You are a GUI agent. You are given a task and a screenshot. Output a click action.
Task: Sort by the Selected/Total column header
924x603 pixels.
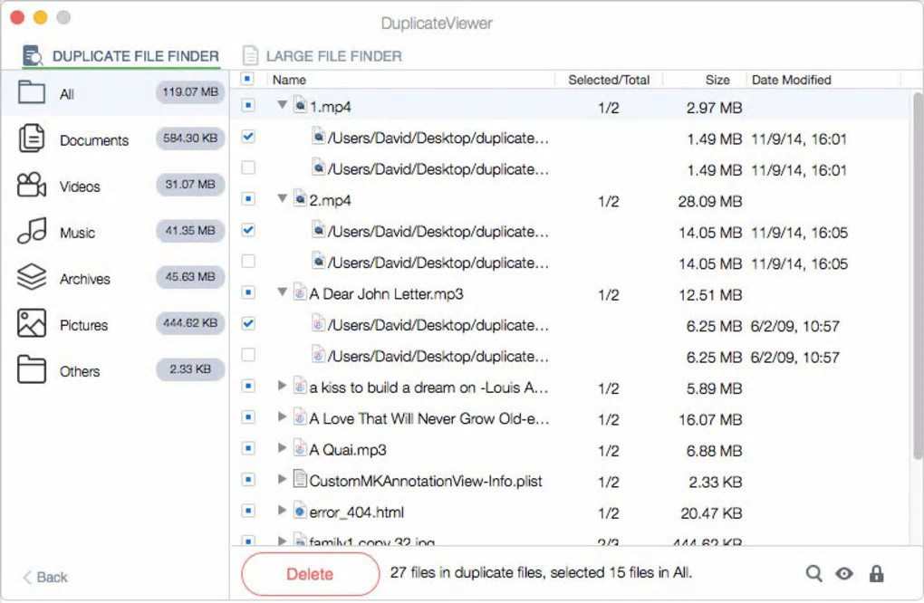609,80
